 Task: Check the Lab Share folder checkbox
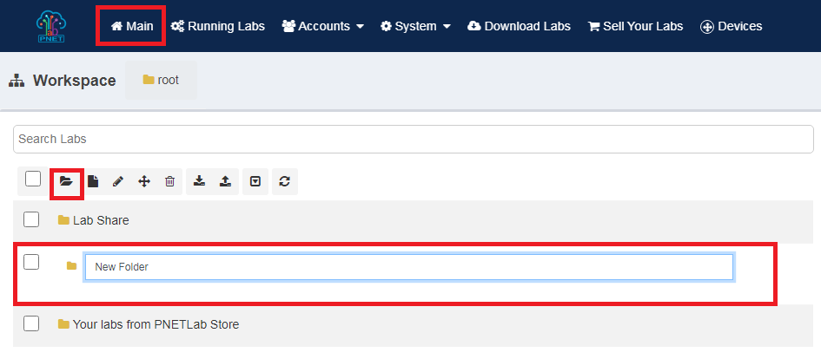(31, 219)
